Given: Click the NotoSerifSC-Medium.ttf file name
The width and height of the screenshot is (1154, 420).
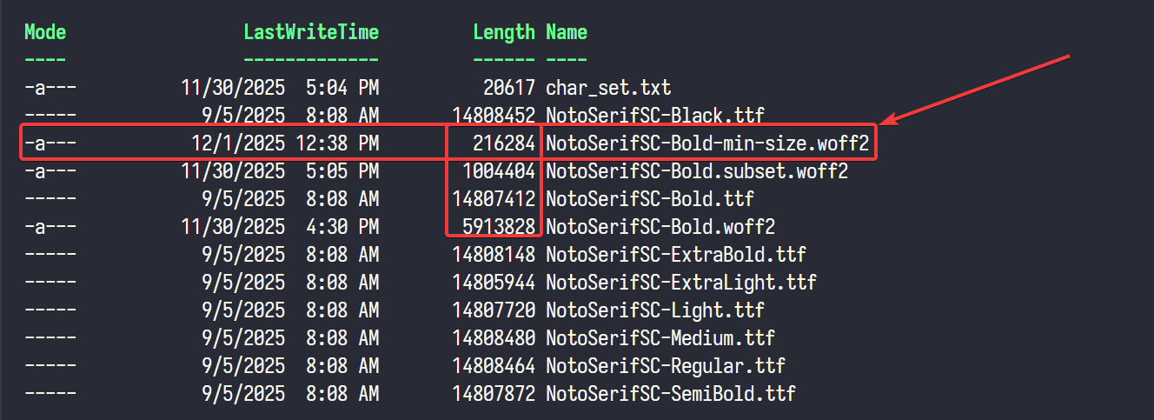Looking at the screenshot, I should (660, 338).
